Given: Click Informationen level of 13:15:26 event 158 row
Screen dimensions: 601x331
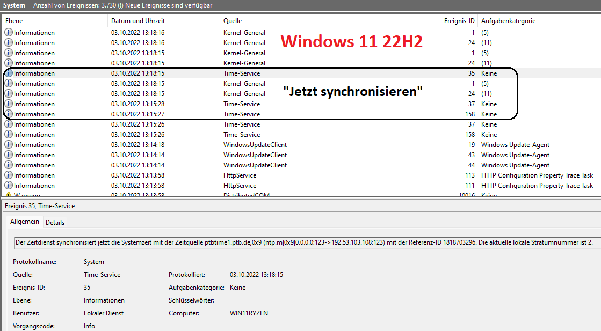Looking at the screenshot, I should click(x=34, y=134).
